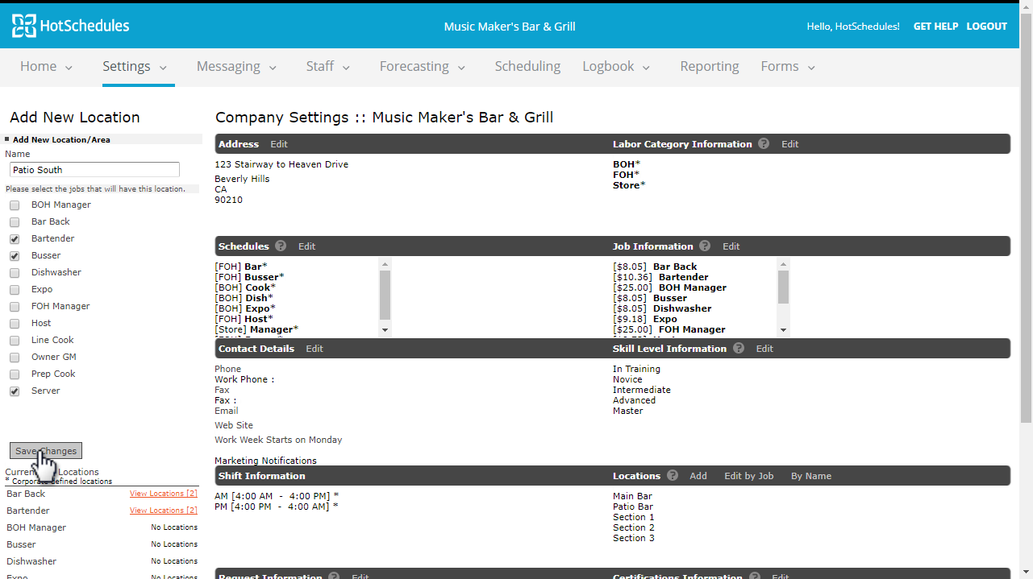This screenshot has height=579, width=1033.
Task: Click the Job Information list scrollbar thumb
Action: point(784,287)
